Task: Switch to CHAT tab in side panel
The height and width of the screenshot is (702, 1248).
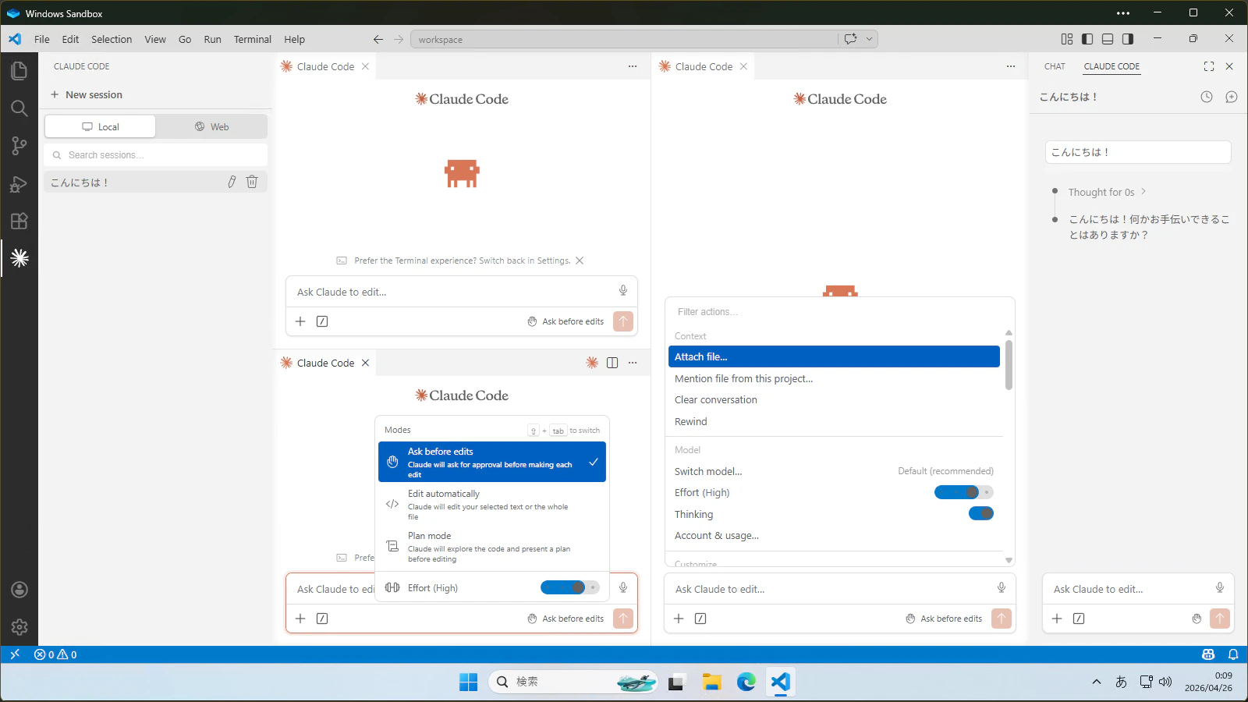Action: (x=1055, y=66)
